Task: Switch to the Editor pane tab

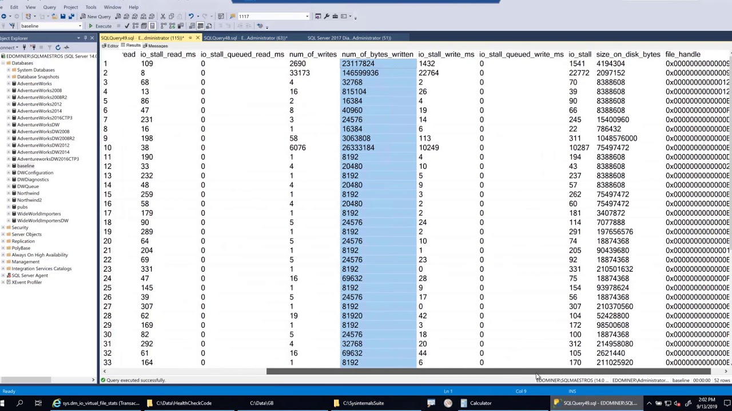Action: point(110,46)
